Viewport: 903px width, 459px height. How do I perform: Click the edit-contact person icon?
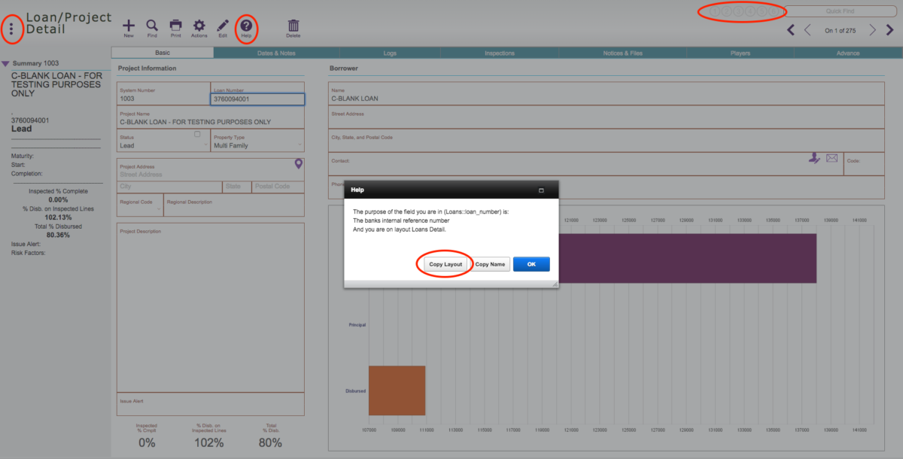pyautogui.click(x=814, y=159)
